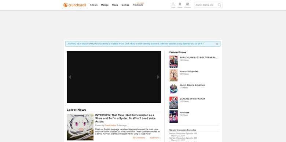Open the News menu
The height and width of the screenshot is (142, 286).
[115, 5]
